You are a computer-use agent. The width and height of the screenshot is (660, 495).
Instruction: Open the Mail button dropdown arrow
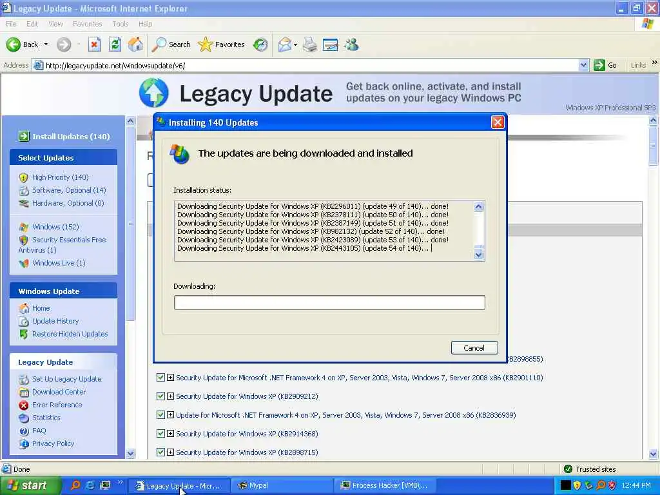[x=295, y=44]
